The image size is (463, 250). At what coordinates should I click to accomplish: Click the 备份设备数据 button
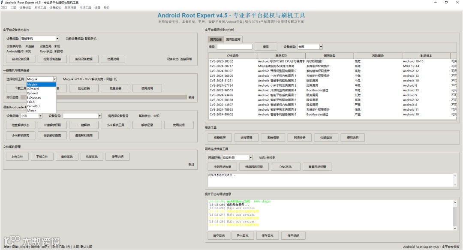coord(84,59)
